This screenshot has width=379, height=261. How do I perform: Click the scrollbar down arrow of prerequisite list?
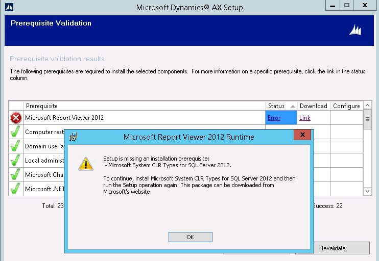click(367, 191)
